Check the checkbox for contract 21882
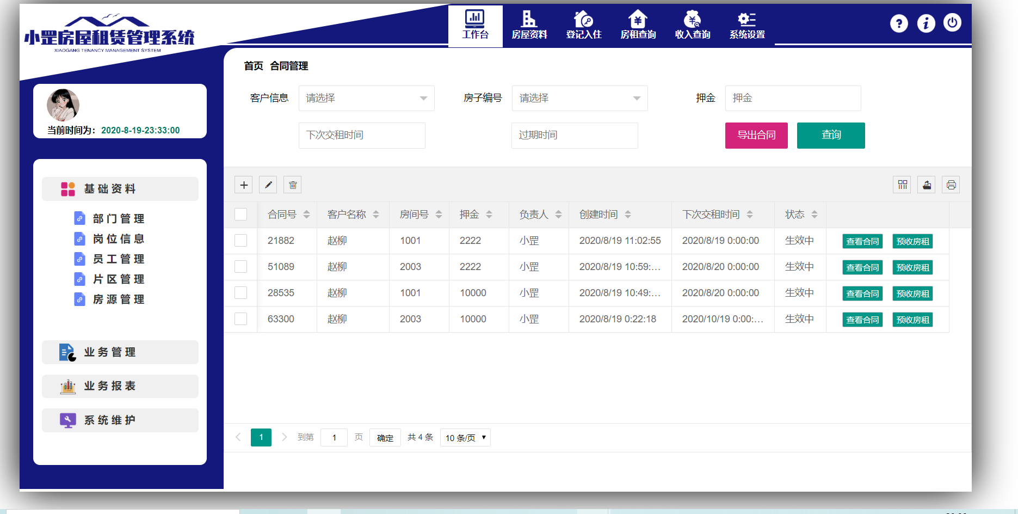 pos(240,240)
